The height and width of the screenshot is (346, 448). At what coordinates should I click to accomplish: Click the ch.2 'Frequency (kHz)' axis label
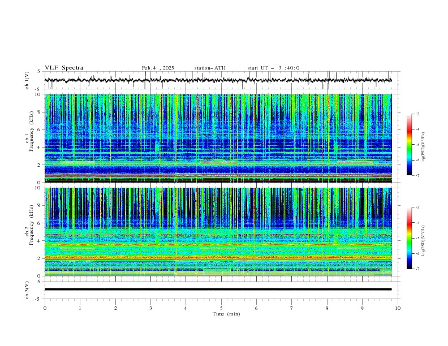click(32, 225)
